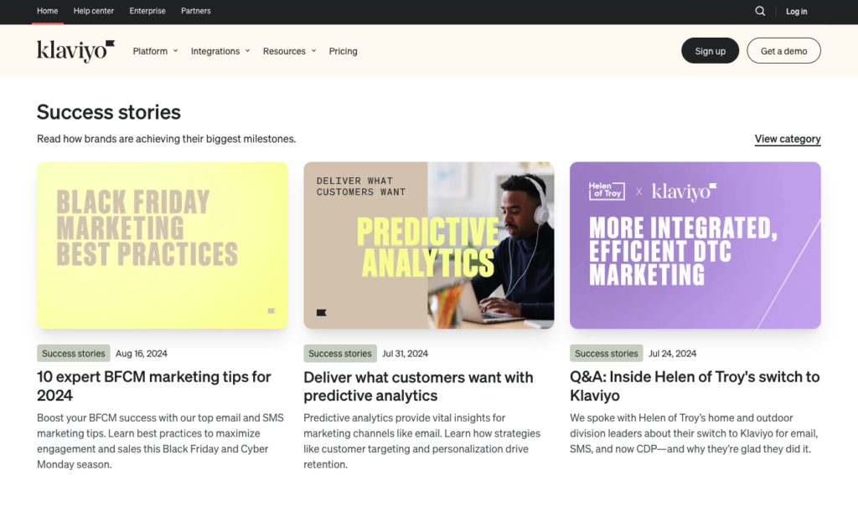Open the Predictive Analytics thumbnail
Screen dimensions: 858x516
pyautogui.click(x=429, y=245)
